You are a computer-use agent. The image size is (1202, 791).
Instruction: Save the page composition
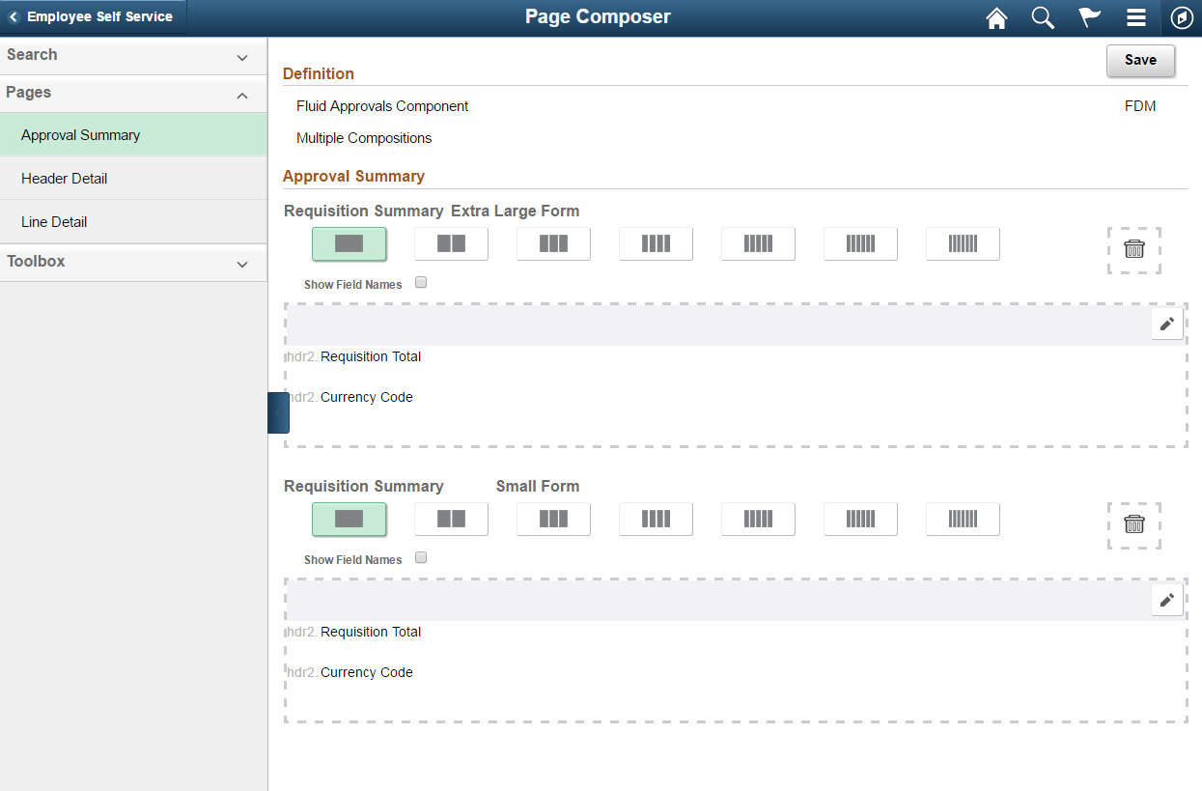coord(1140,60)
